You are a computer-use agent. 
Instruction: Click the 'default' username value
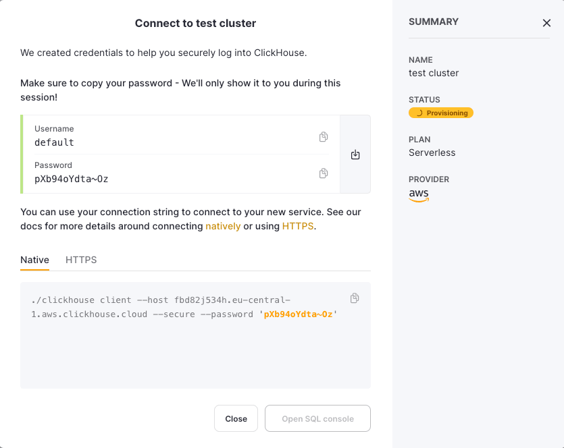tap(54, 142)
